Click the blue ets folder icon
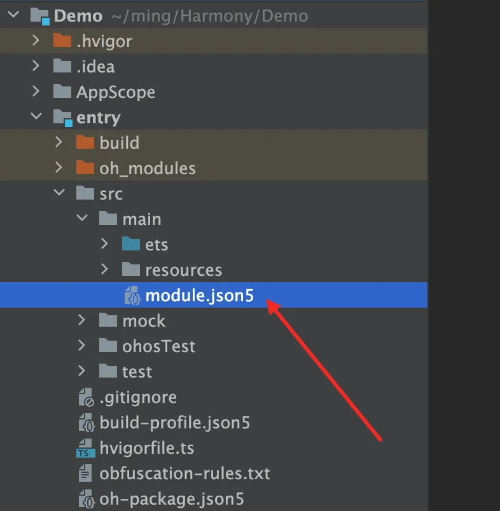500x511 pixels. click(x=131, y=244)
